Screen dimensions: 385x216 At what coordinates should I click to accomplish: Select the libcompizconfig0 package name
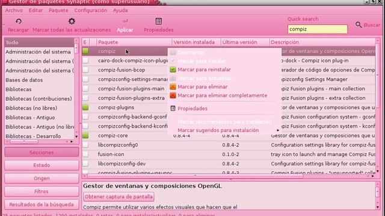tap(118, 145)
